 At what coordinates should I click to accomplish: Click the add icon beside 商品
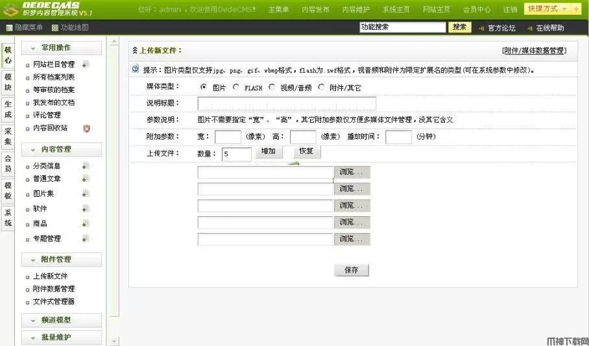click(86, 223)
